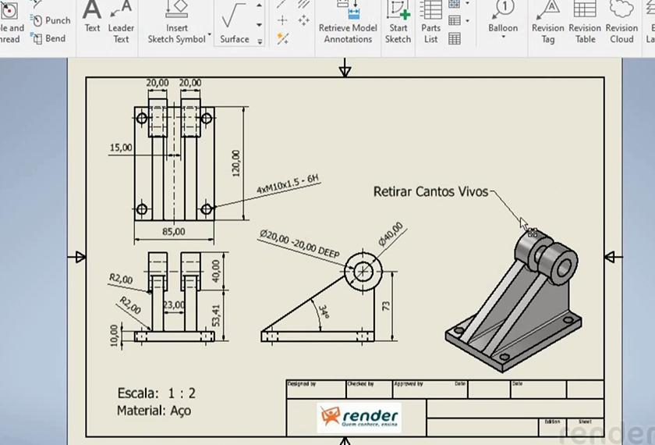The width and height of the screenshot is (655, 445).
Task: Click the Retrieve Model Annotations button
Action: point(348,22)
